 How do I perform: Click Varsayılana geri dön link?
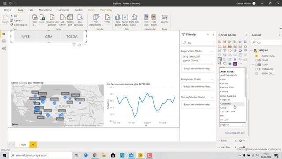(x=235, y=133)
